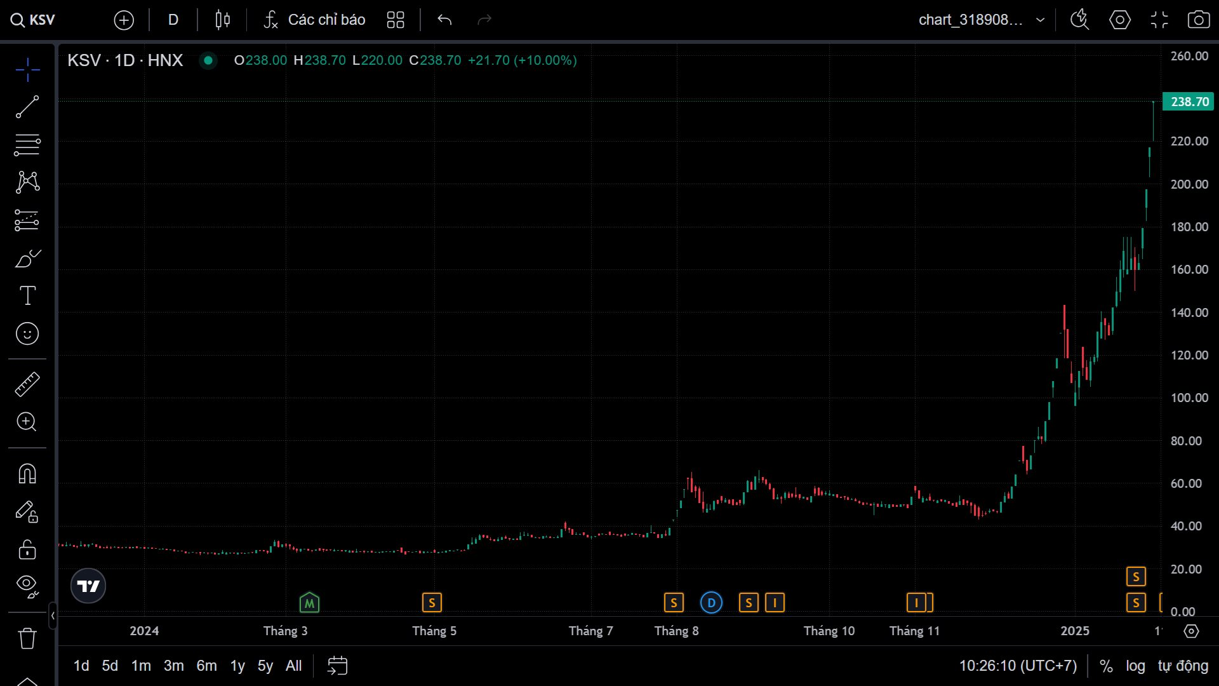Select the 5y date range
Viewport: 1219px width, 686px height.
(x=265, y=666)
